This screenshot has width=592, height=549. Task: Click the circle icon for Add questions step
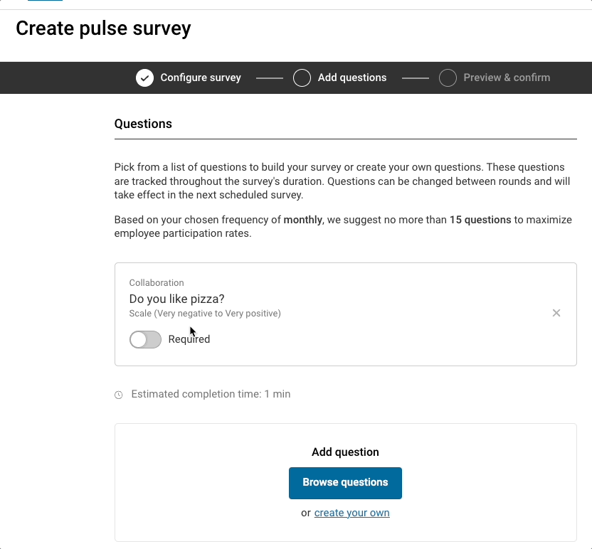coord(302,78)
